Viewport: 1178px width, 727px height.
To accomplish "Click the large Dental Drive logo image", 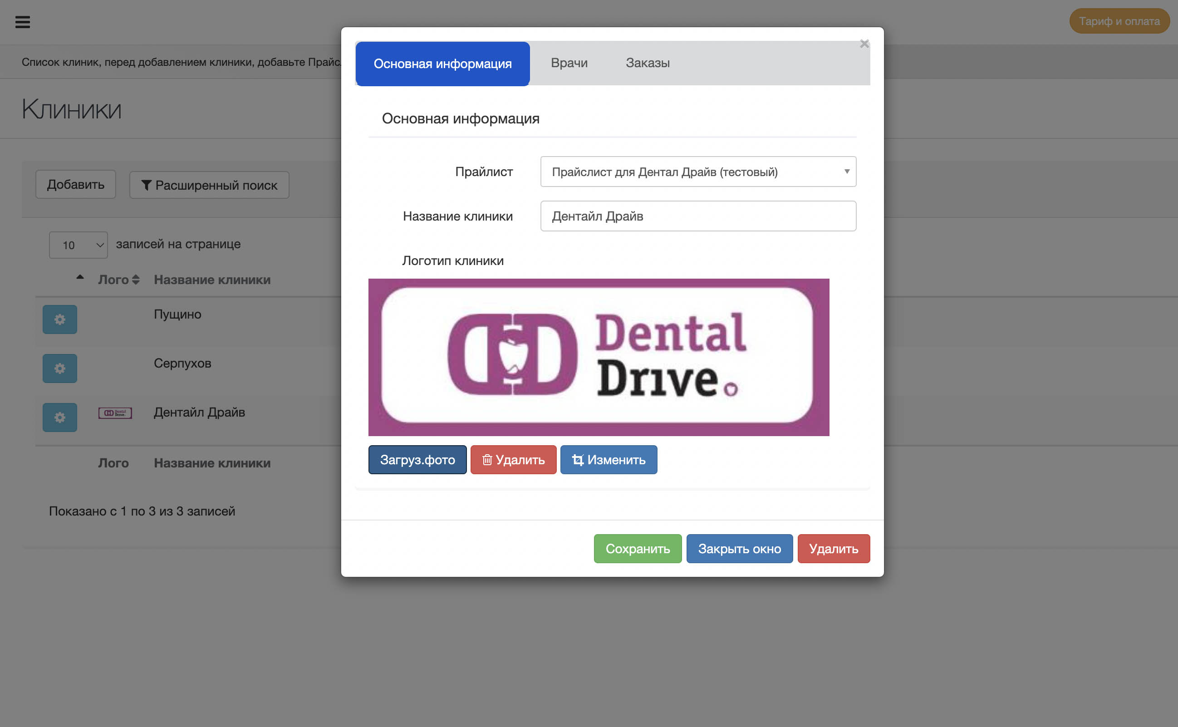I will pos(599,357).
